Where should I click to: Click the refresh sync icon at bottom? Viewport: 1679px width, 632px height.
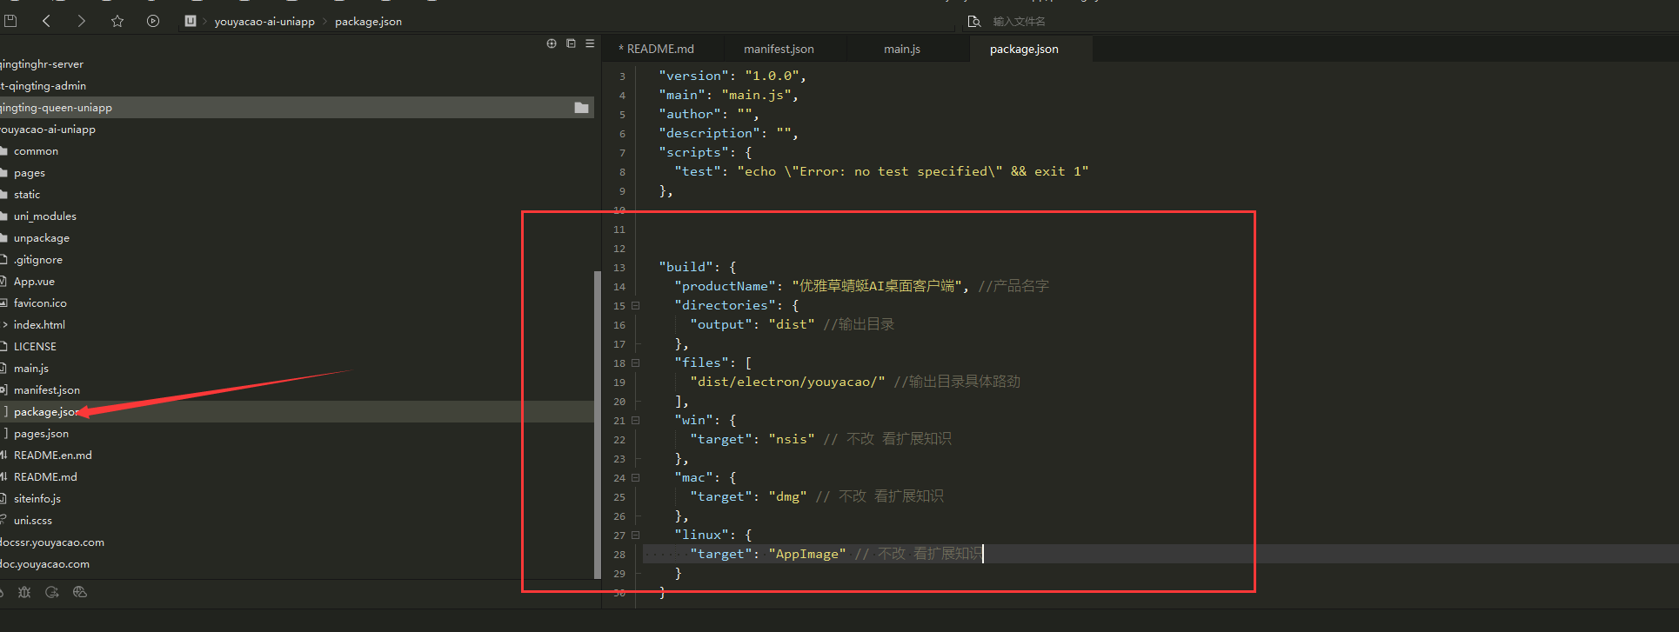[x=52, y=592]
